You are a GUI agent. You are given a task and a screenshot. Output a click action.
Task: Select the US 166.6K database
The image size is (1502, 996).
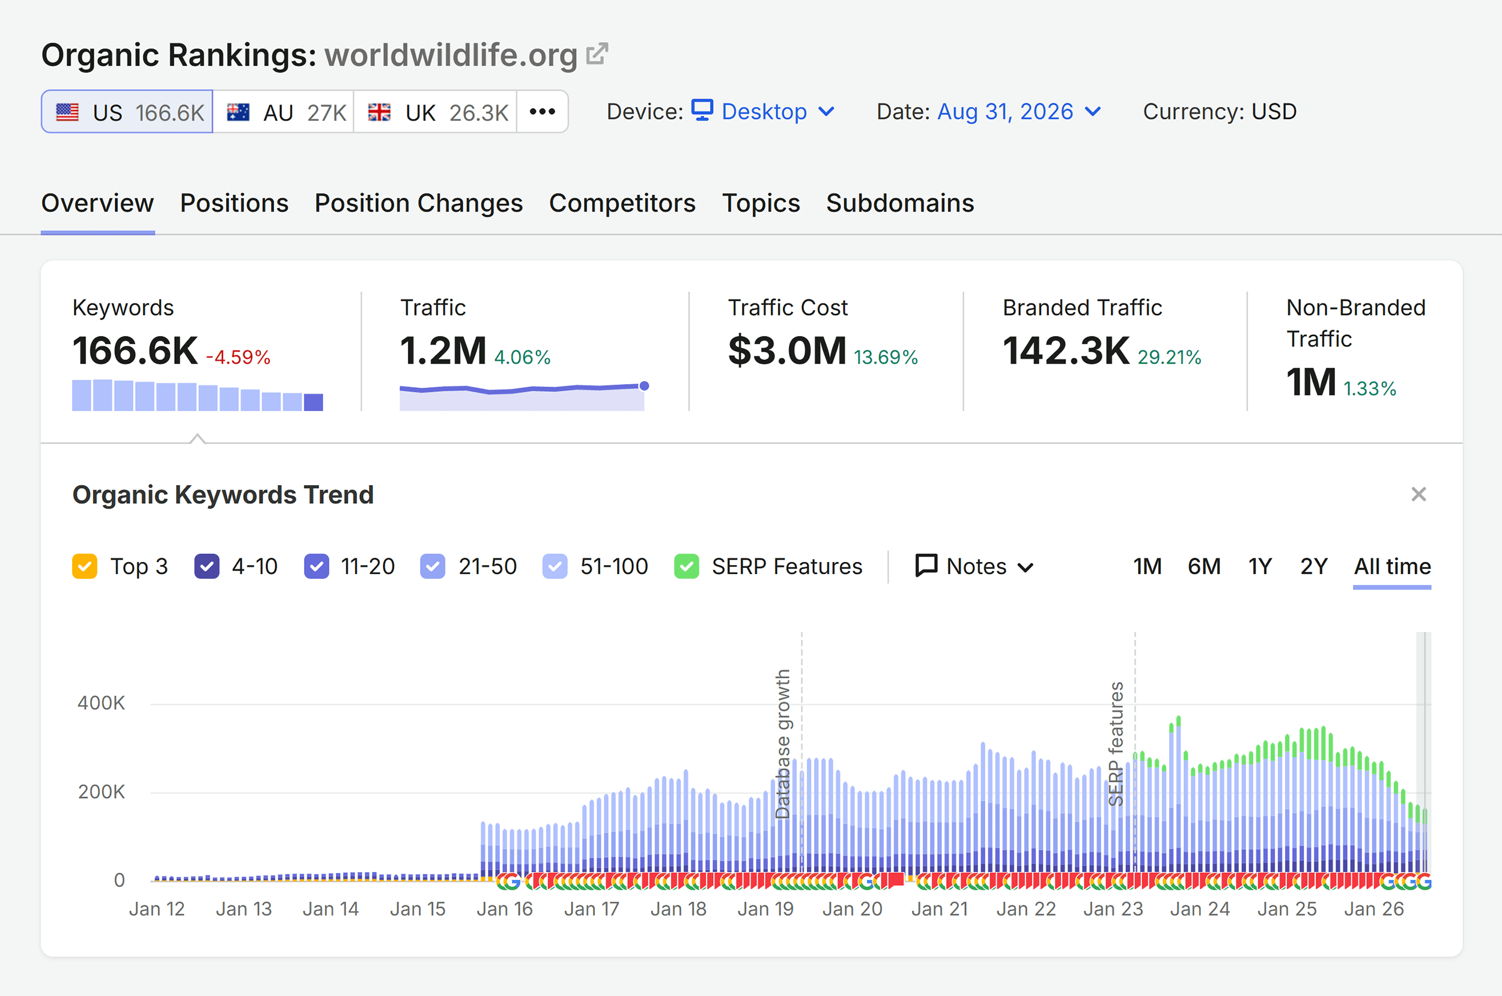(x=127, y=112)
